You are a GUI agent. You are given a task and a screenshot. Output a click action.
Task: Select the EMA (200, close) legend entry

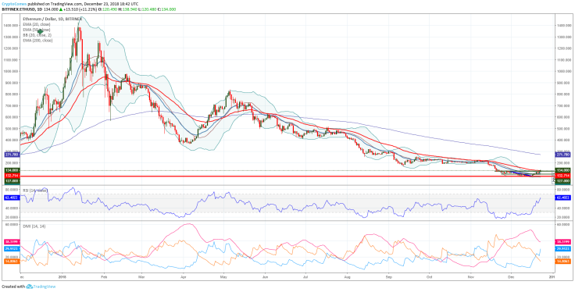[37, 41]
